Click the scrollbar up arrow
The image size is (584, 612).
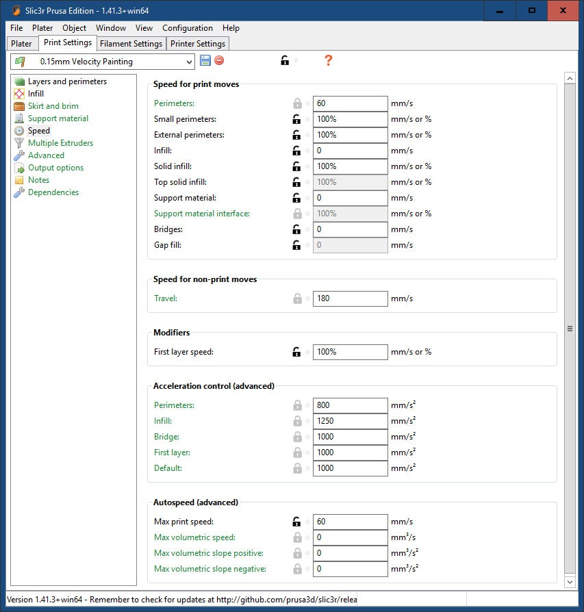click(570, 78)
